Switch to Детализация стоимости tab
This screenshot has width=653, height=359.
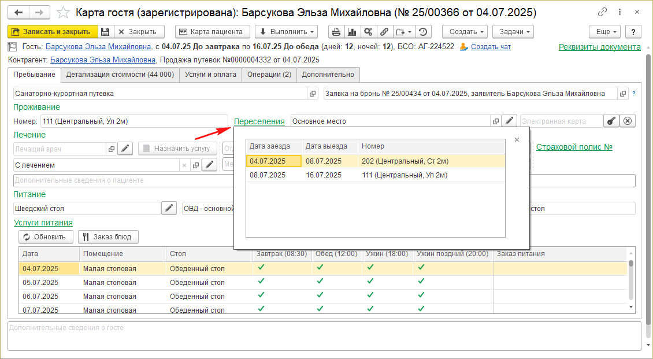[x=120, y=74]
